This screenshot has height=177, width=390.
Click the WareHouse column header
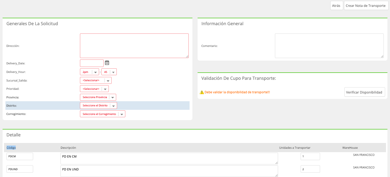[350, 148]
